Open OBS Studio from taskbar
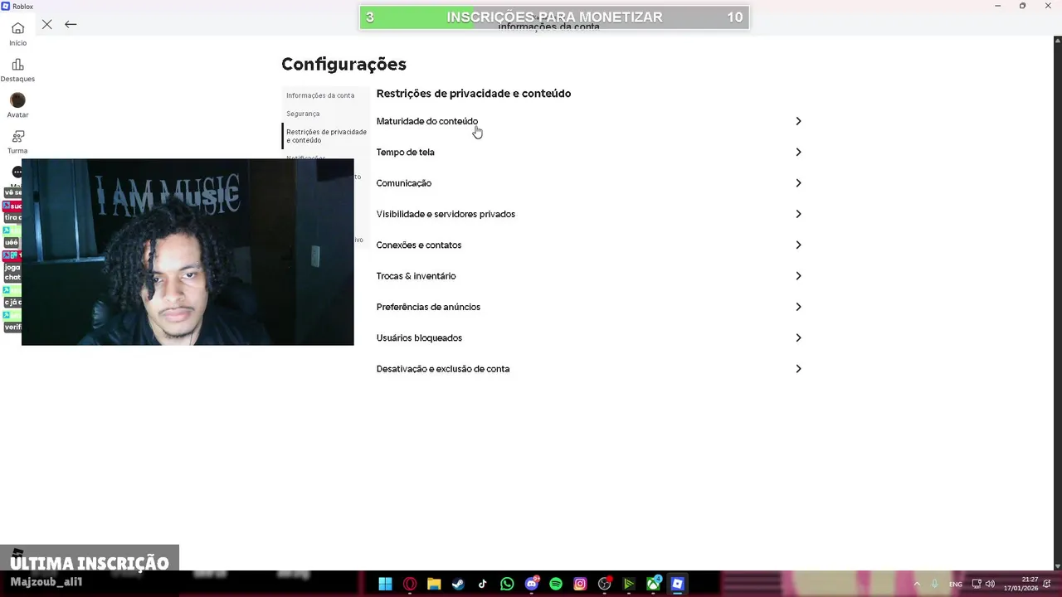The image size is (1062, 597). click(x=605, y=584)
